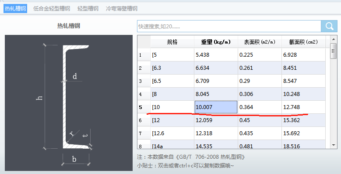The image size is (341, 174).
Task: Click weight cell 6.709
Action: click(x=216, y=81)
